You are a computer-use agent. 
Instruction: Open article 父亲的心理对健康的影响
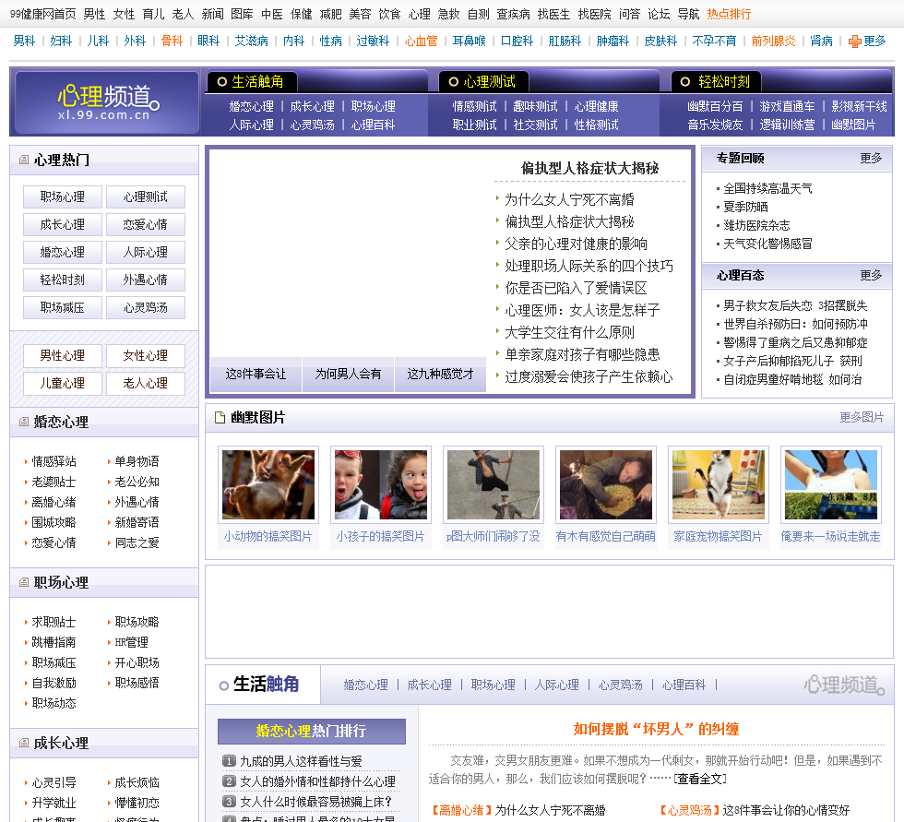pos(576,244)
